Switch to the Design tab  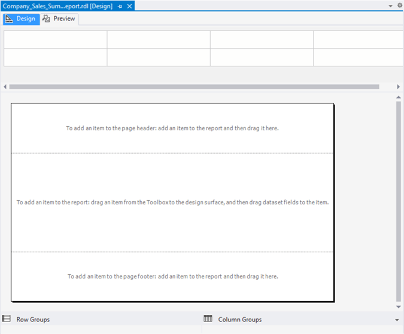click(x=22, y=19)
